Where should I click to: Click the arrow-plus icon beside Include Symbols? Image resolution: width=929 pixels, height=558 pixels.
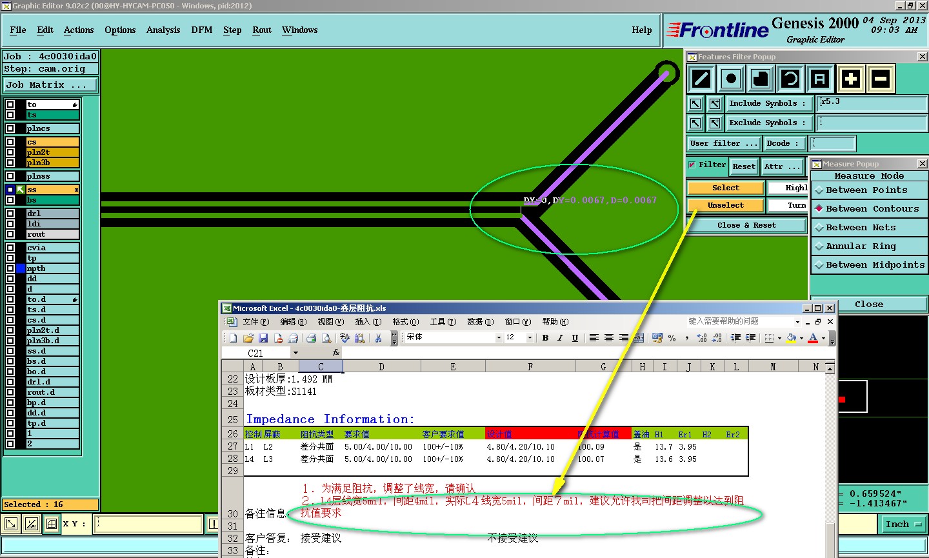(715, 103)
